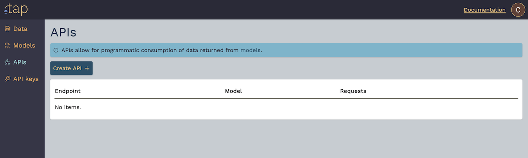Click the SQL file icon beside Models
The image size is (528, 158).
7,46
